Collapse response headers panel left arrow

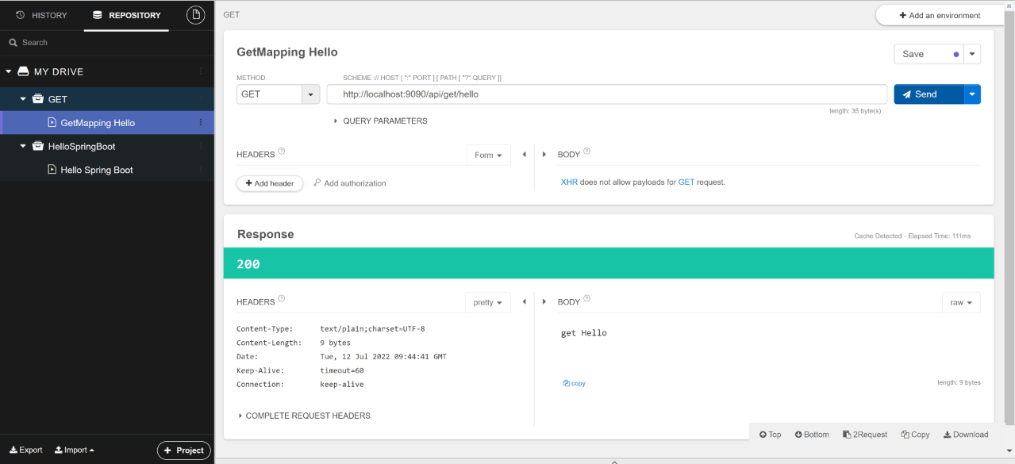[x=524, y=302]
